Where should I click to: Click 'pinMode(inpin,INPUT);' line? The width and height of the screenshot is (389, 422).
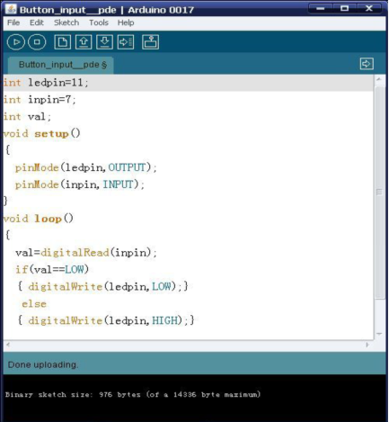tap(80, 184)
